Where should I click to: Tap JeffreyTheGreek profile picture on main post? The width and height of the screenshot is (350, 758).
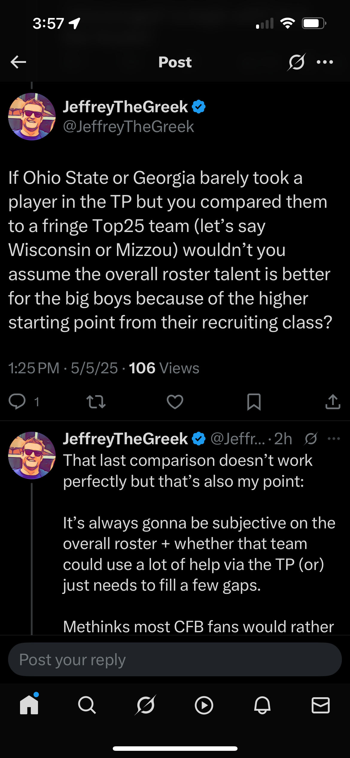point(32,116)
